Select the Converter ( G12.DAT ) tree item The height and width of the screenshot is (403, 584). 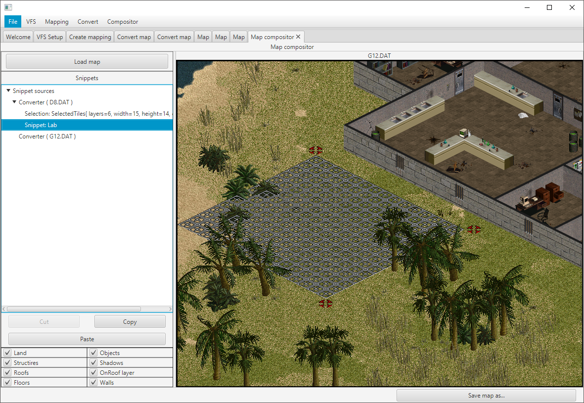[x=47, y=136]
